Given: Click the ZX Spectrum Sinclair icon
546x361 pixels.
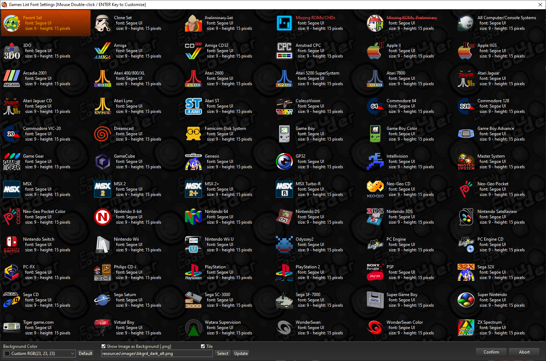Looking at the screenshot, I should [466, 328].
